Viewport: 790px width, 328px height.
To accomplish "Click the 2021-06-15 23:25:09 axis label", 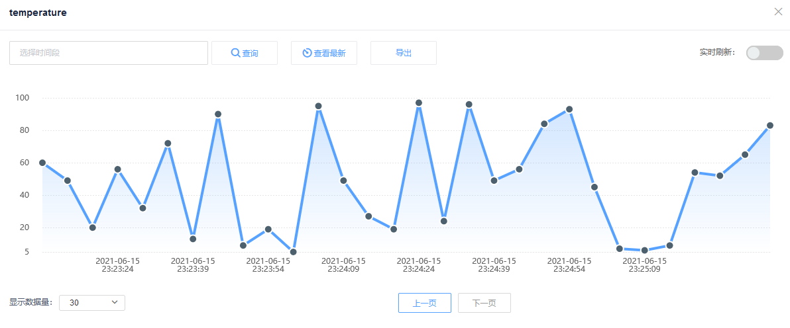I will (x=644, y=265).
